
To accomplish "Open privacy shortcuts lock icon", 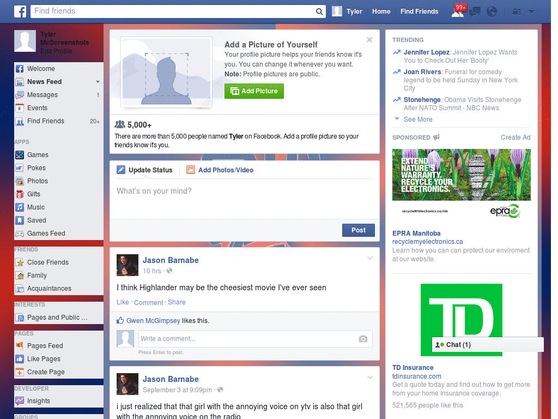I will tap(517, 12).
